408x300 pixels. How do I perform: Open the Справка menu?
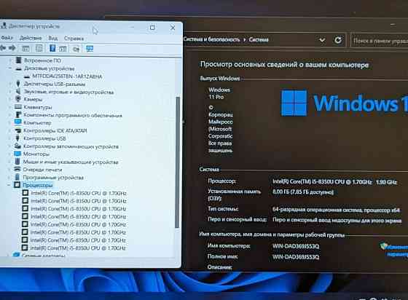tap(74, 39)
